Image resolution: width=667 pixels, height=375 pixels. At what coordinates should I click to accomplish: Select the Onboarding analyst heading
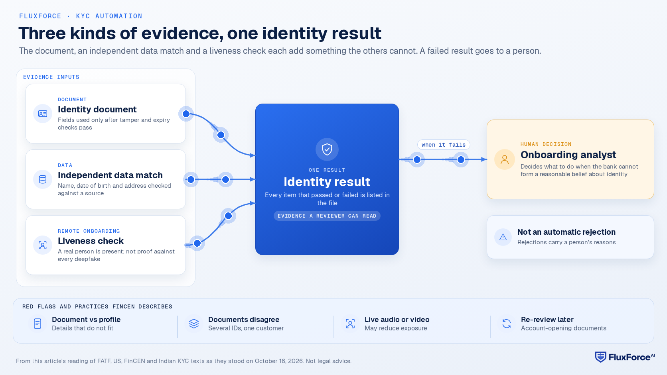(x=568, y=155)
